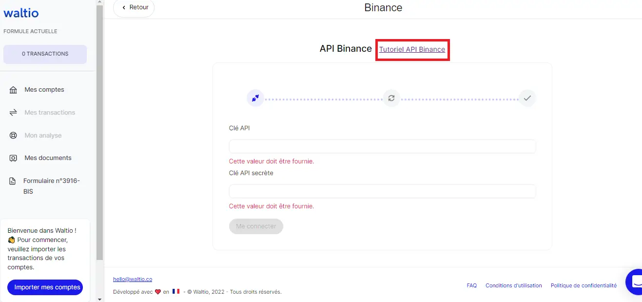Click the checkmark final step icon
642x302 pixels.
pos(527,98)
